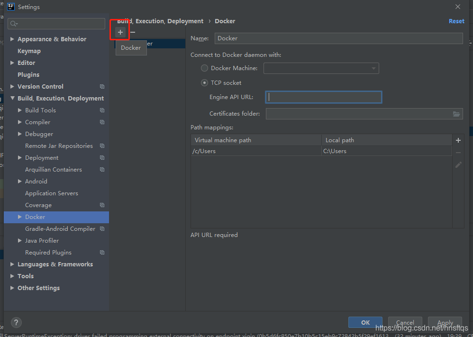This screenshot has width=473, height=337.
Task: Expand the Build Tools node
Action: 19,110
